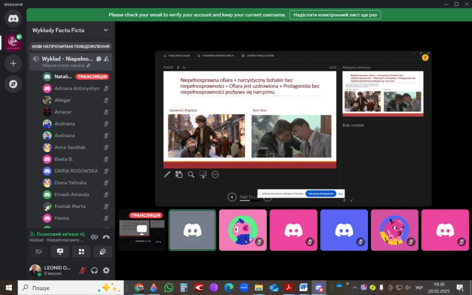Click the channel status edit pencil
The height and width of the screenshot is (295, 472).
(x=88, y=66)
